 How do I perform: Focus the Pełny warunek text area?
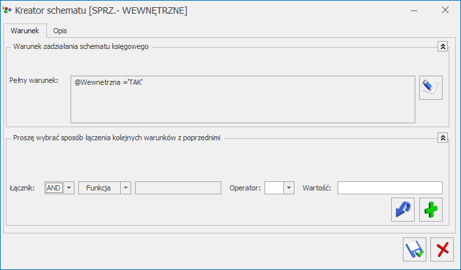pos(243,99)
